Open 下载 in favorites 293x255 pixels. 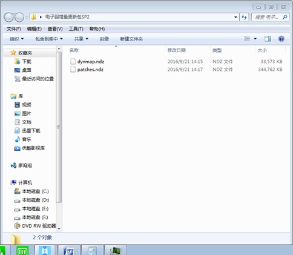[x=27, y=61]
